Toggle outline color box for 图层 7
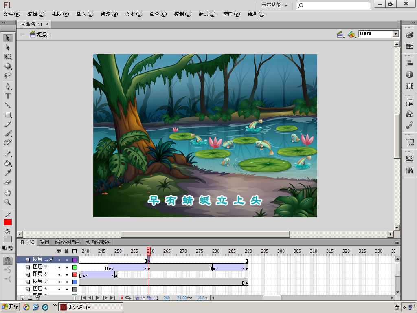This screenshot has width=417, height=313. (75, 282)
